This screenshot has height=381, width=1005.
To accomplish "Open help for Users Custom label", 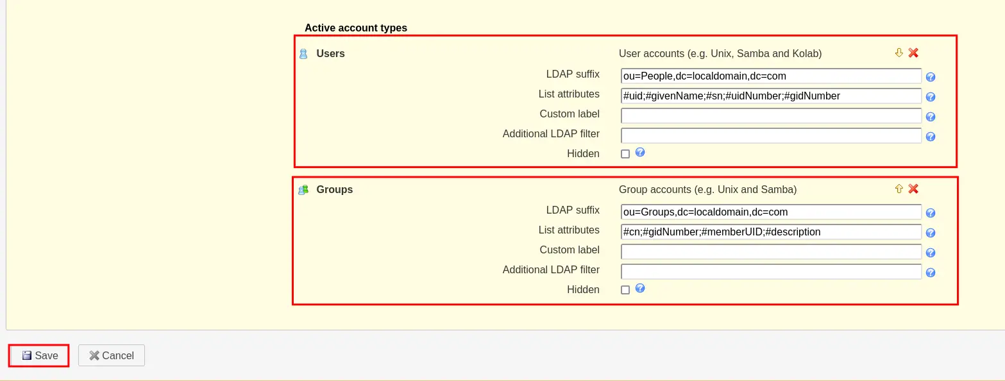I will (x=931, y=117).
